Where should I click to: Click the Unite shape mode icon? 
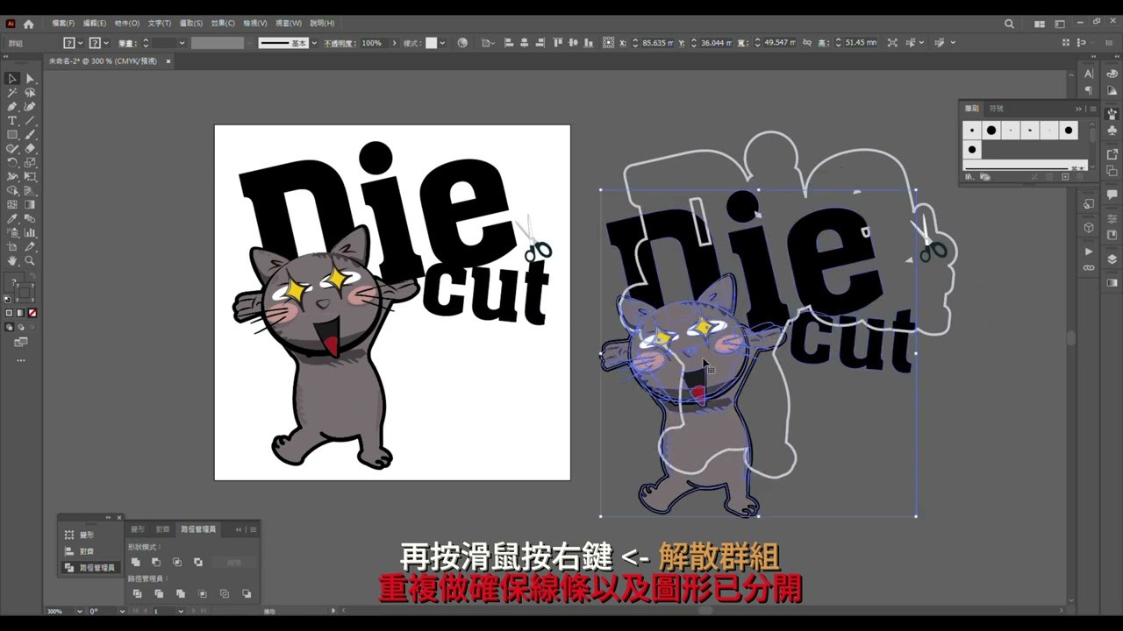(x=135, y=562)
